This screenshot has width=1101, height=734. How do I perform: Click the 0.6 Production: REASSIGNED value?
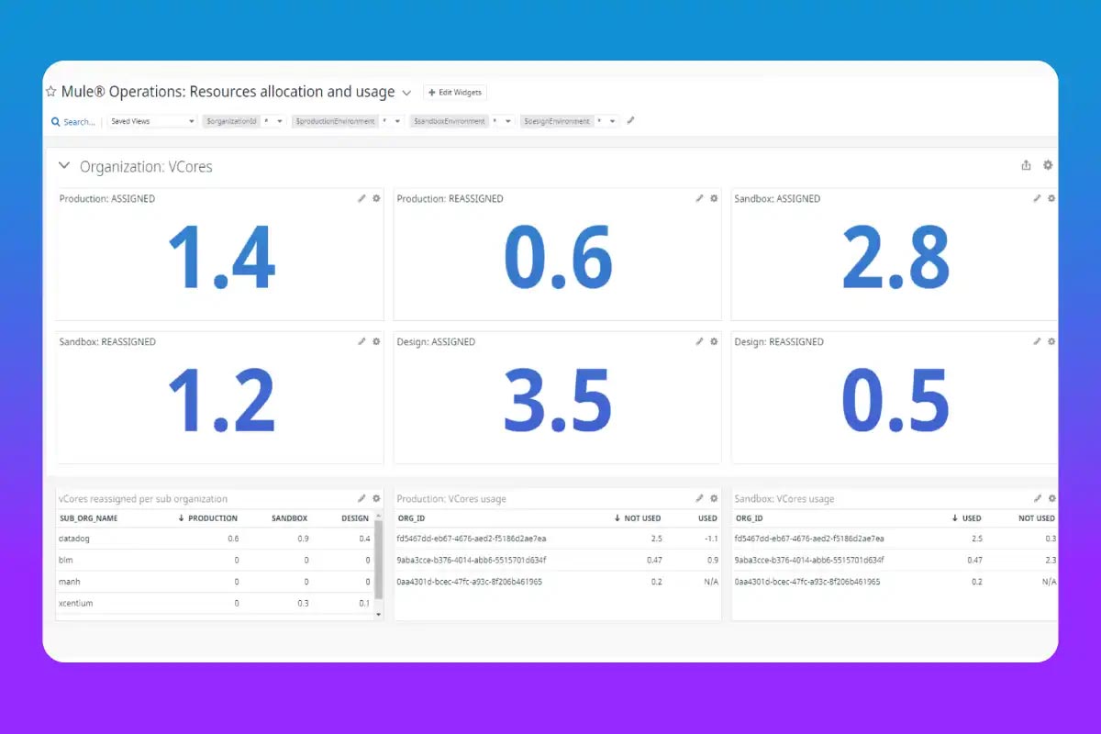tap(558, 257)
